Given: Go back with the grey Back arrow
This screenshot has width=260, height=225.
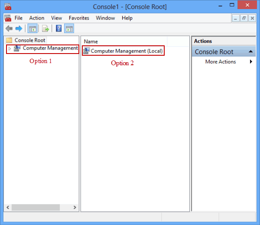Looking at the screenshot, I should coord(9,29).
